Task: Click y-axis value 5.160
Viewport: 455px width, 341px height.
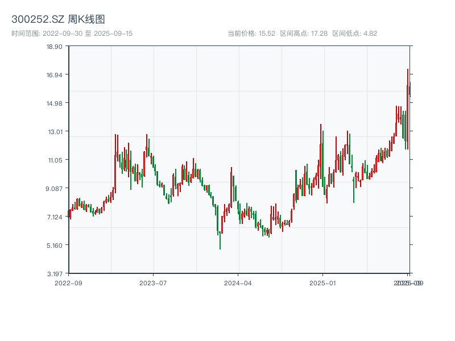Action: (55, 246)
